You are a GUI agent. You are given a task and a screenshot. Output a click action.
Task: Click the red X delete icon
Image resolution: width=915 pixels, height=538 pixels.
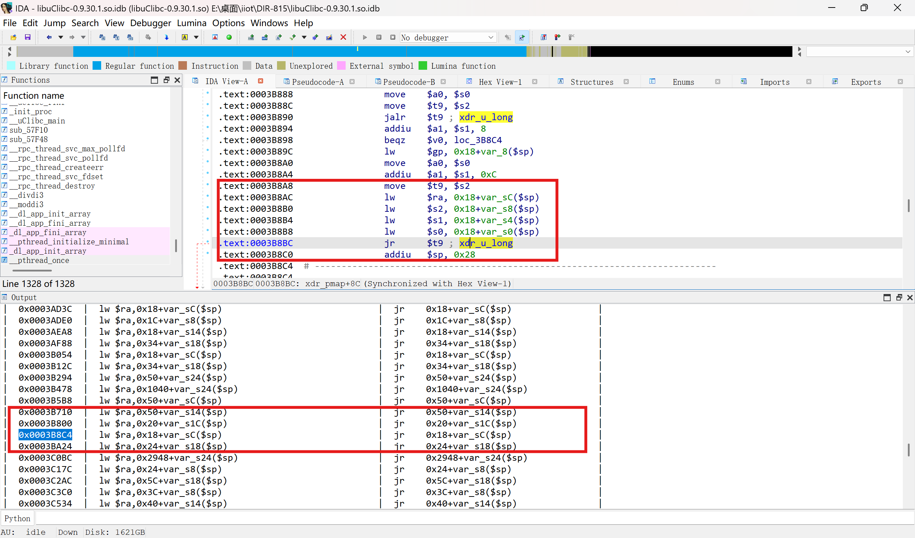coord(343,38)
